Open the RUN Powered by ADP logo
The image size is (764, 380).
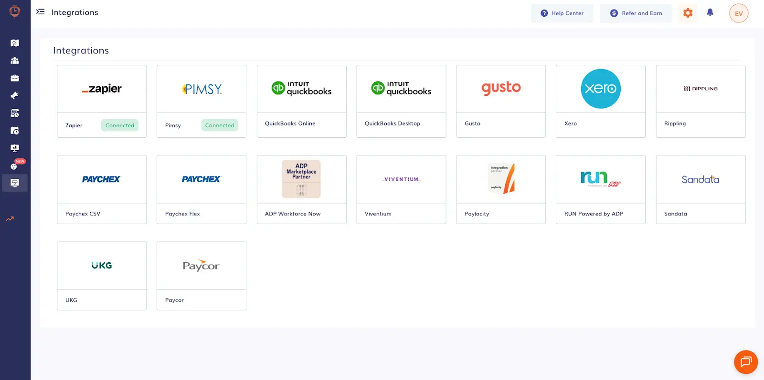tap(601, 179)
